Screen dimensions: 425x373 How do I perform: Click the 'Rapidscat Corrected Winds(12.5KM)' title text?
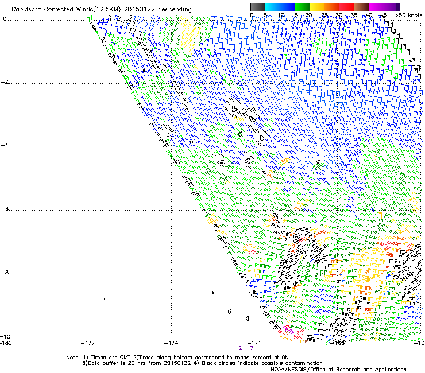[x=66, y=10]
